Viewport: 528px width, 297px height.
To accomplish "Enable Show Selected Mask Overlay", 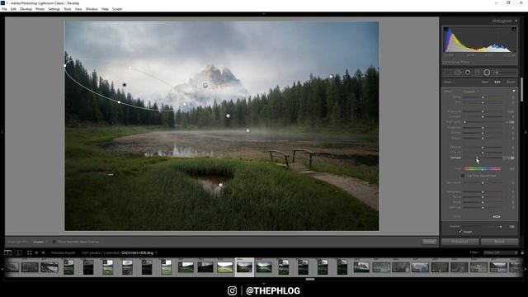I will (x=54, y=242).
